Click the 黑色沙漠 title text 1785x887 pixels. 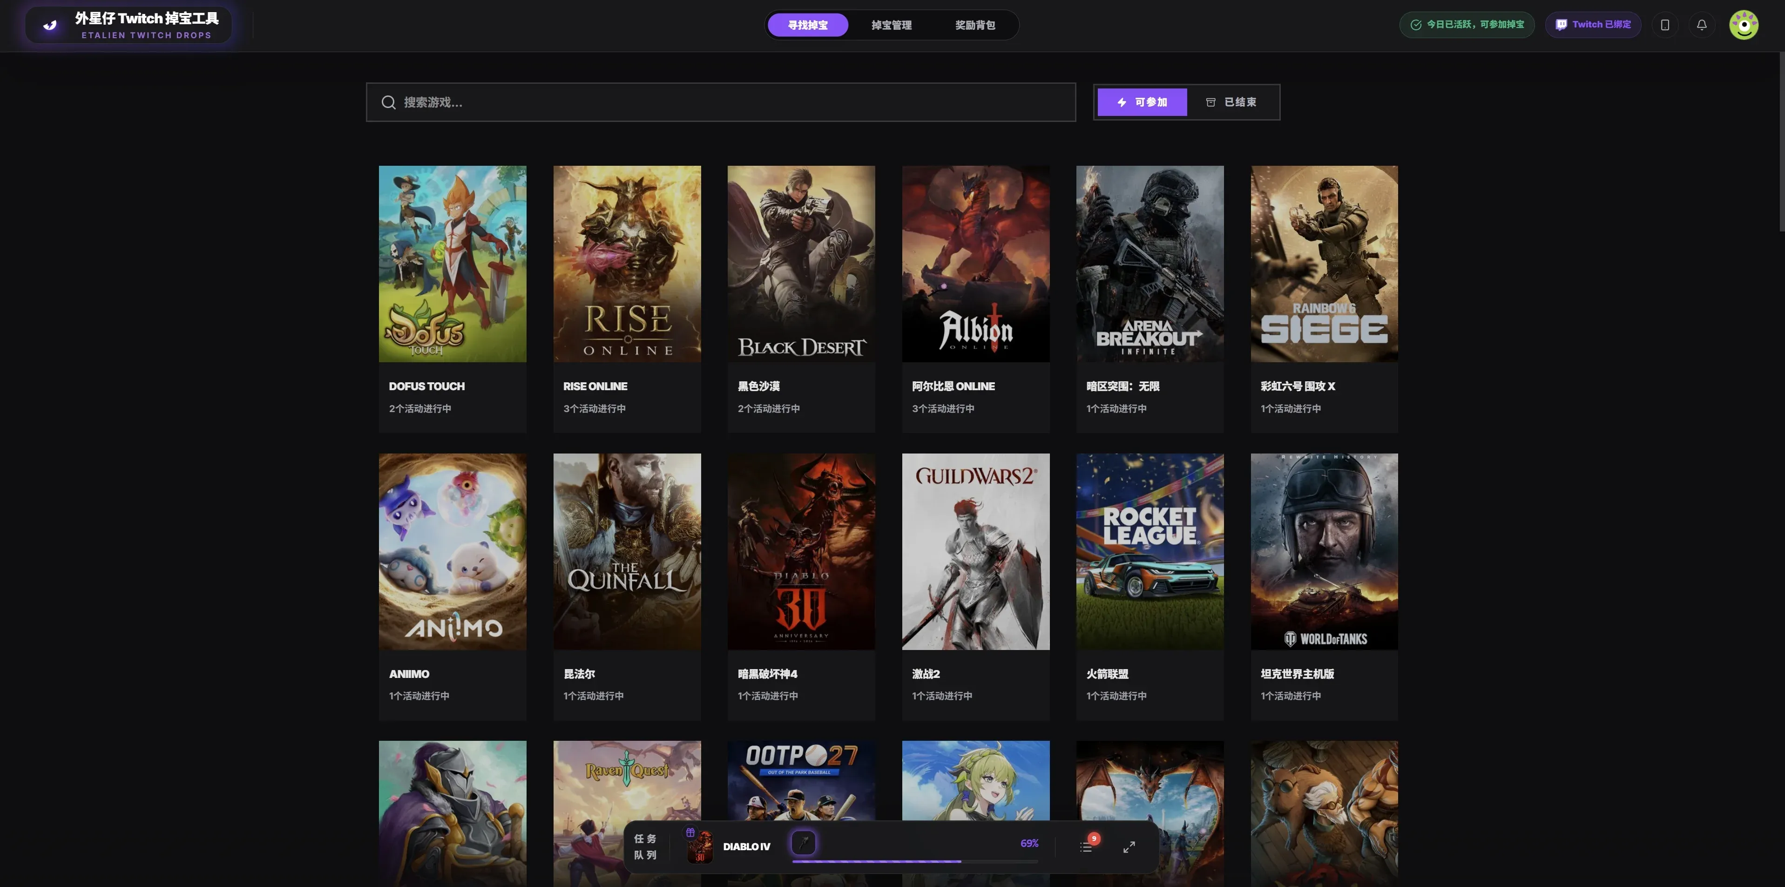click(759, 386)
